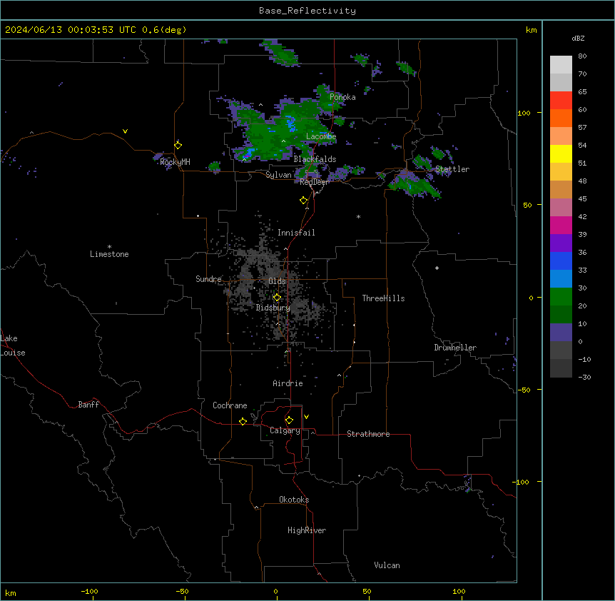This screenshot has height=601, width=615.
Task: Click the white plus marker north of Drumheller
Action: click(x=437, y=268)
